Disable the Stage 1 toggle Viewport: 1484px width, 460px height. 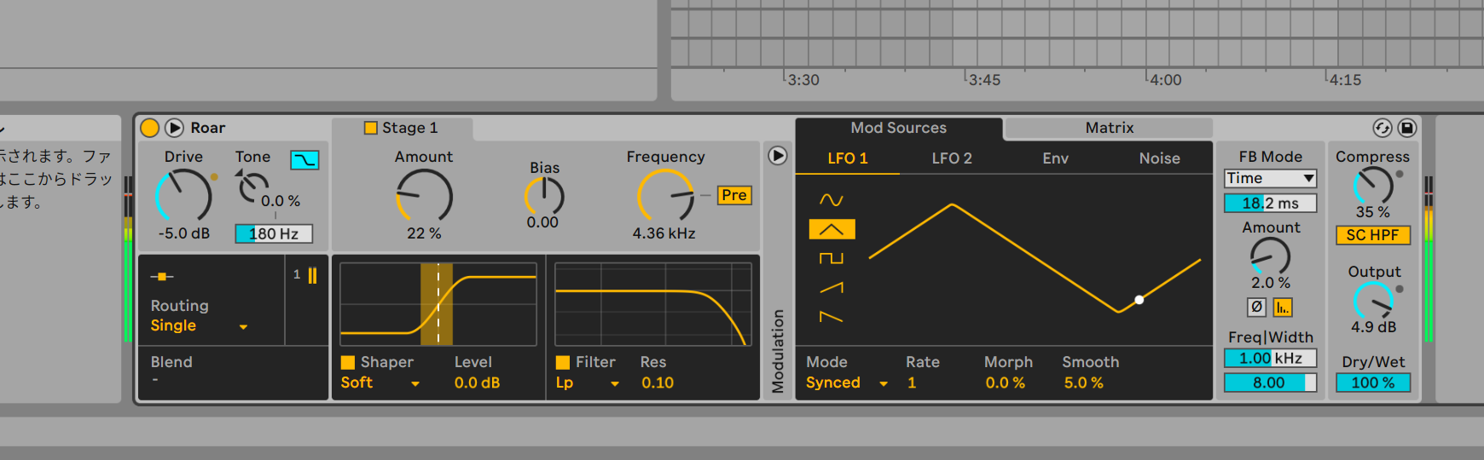click(371, 128)
